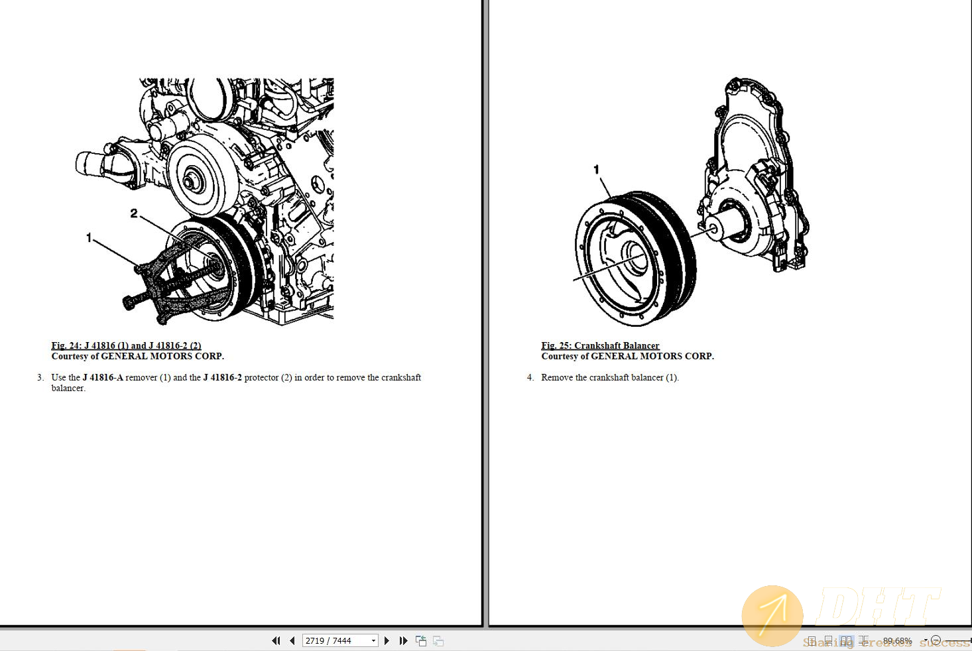
Task: Switch to single page view
Action: point(812,641)
